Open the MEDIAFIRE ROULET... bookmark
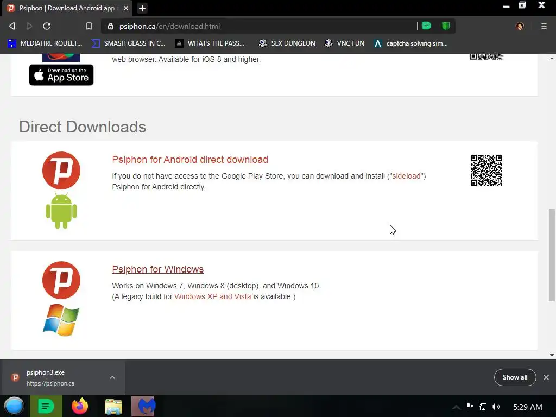The width and height of the screenshot is (556, 417). [x=45, y=43]
